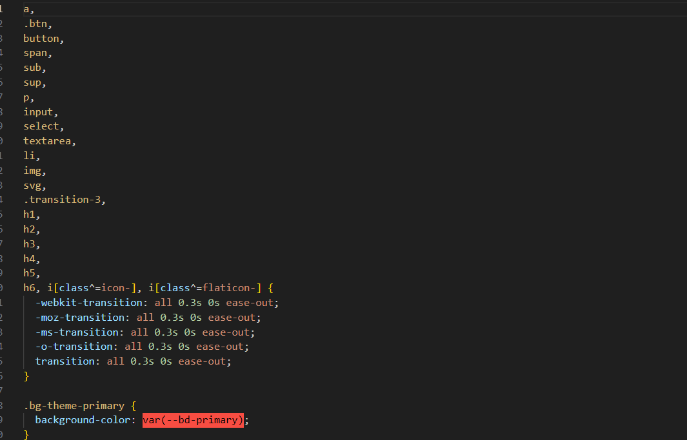This screenshot has width=687, height=440.
Task: Click the 'h4,' selector text
Action: (x=32, y=258)
